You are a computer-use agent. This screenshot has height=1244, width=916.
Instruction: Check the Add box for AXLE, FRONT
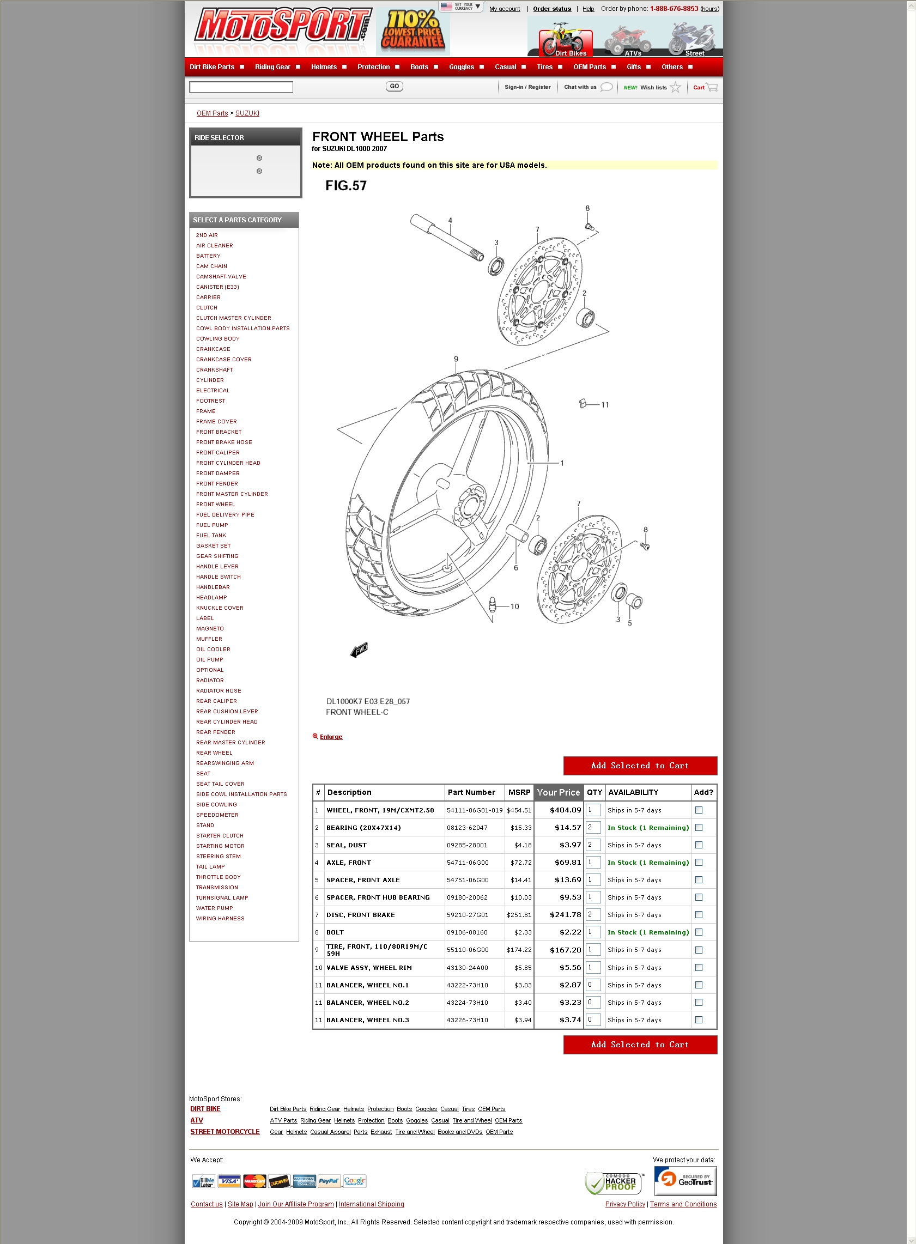tap(699, 862)
